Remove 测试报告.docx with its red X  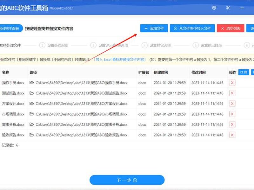click(232, 93)
